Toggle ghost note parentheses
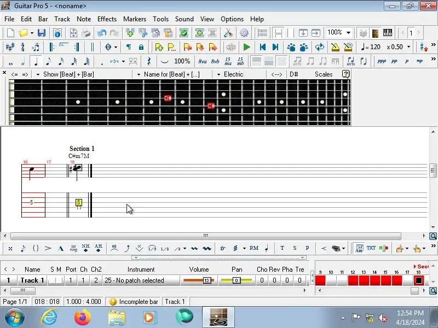Image resolution: width=438 pixels, height=328 pixels. (36, 248)
